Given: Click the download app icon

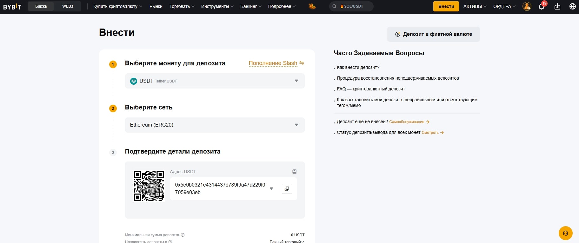Looking at the screenshot, I should (x=557, y=6).
